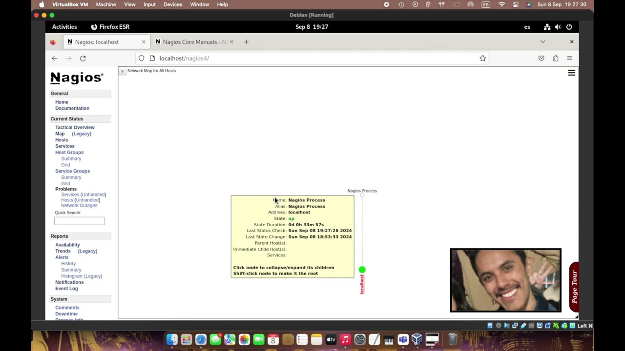Image resolution: width=625 pixels, height=351 pixels.
Task: Open Comments link under System
Action: click(67, 308)
